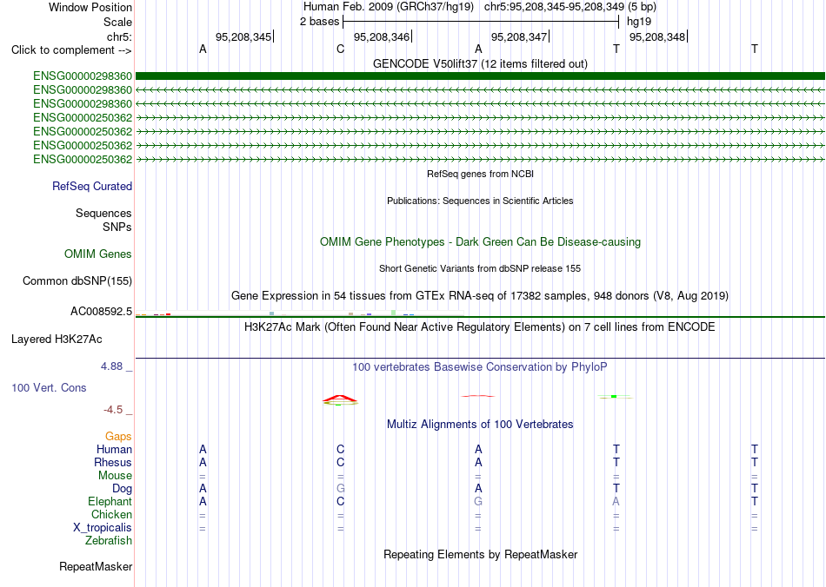Click the Window Position label

click(90, 7)
